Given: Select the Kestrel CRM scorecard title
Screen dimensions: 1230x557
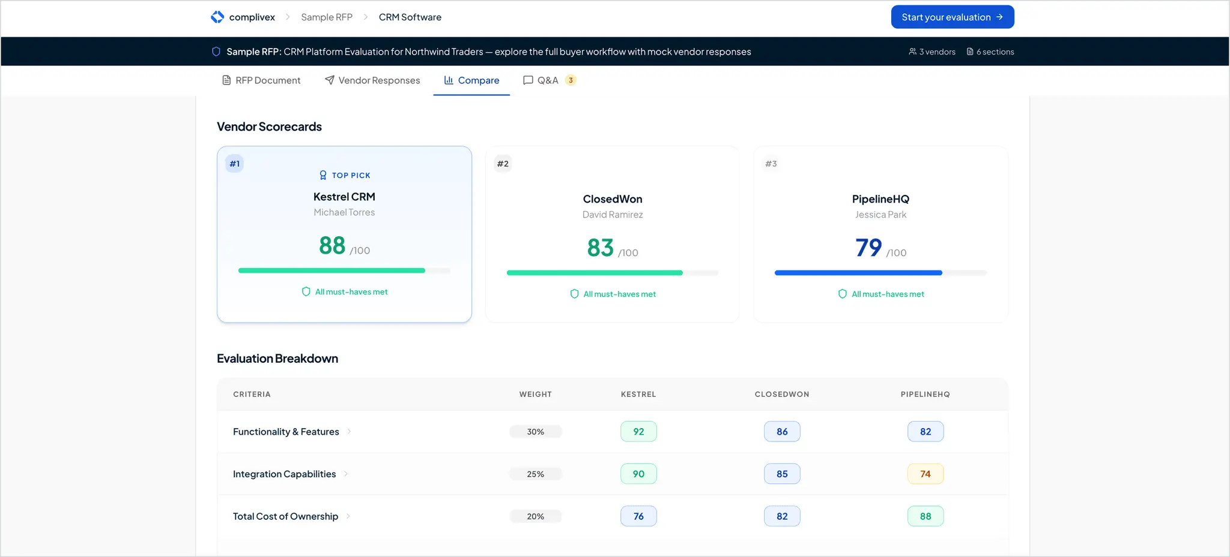Looking at the screenshot, I should (x=344, y=197).
